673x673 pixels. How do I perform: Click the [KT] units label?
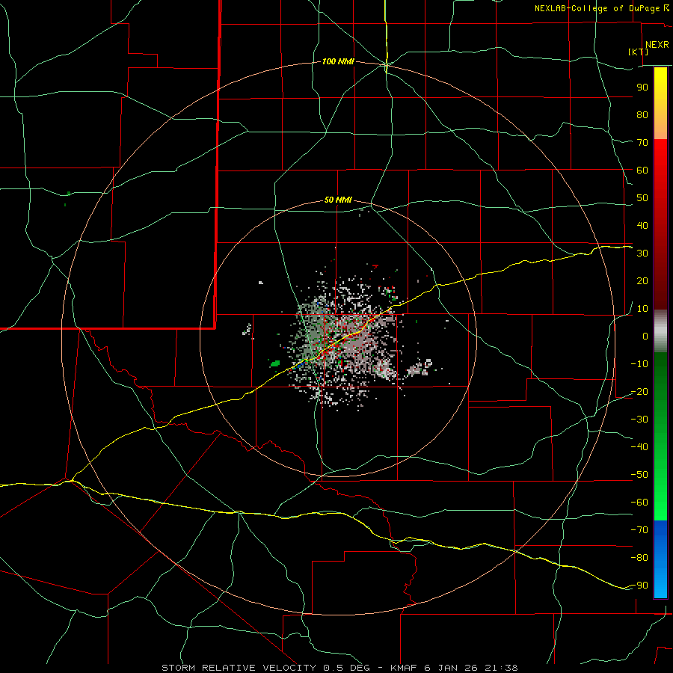[x=639, y=52]
